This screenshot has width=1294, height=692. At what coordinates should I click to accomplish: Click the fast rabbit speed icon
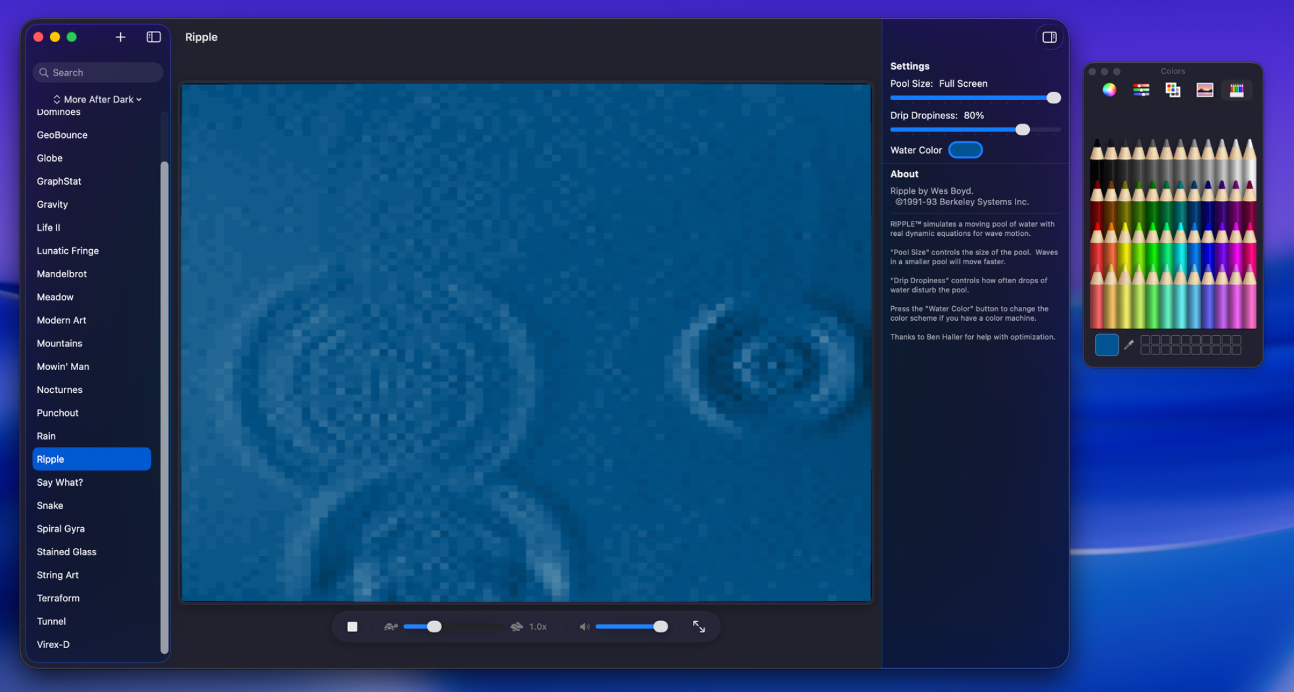[517, 627]
